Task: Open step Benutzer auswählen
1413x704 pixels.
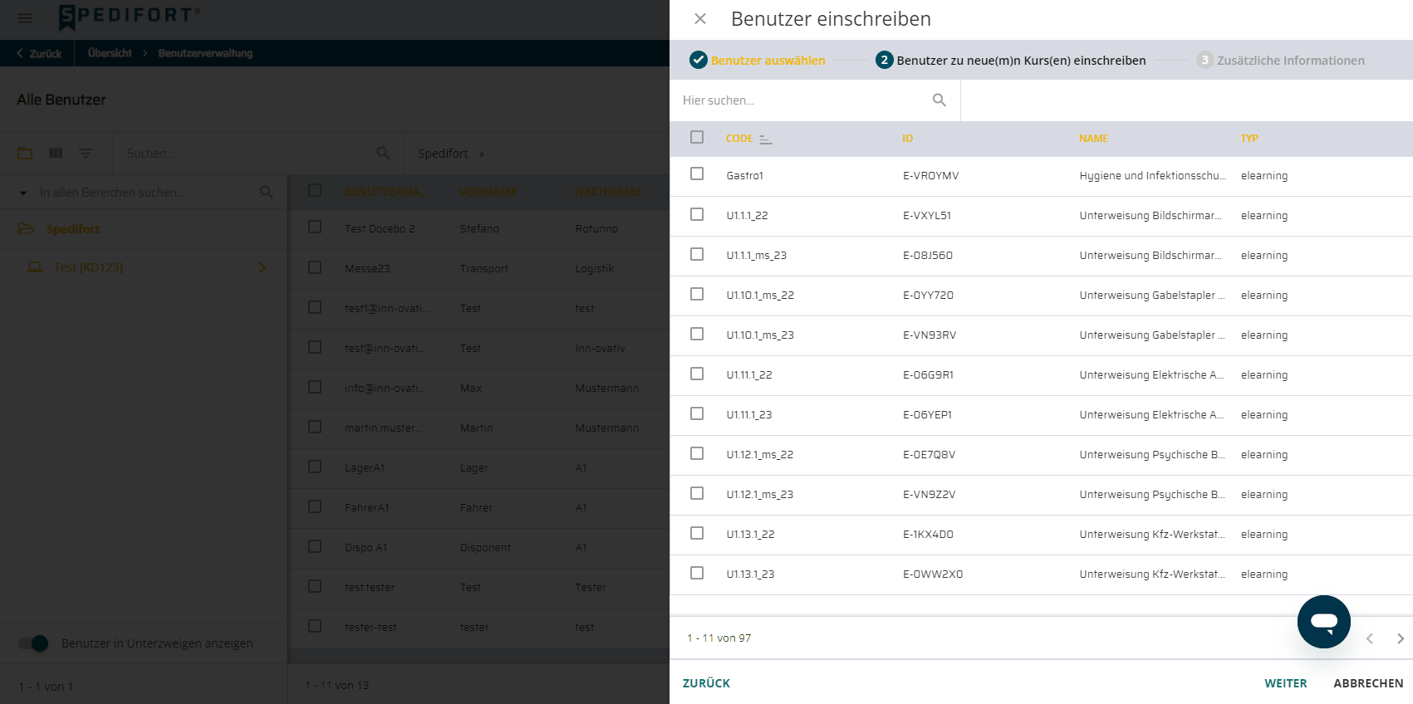Action: point(768,61)
